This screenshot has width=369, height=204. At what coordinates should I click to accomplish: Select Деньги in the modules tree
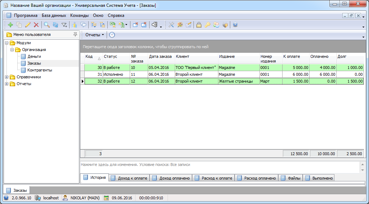(x=34, y=56)
